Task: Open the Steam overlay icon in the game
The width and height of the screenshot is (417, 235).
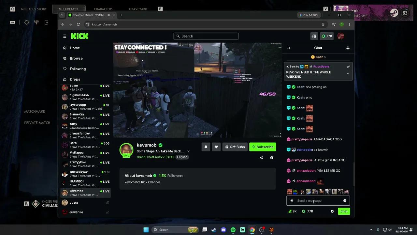Action: click(394, 13)
